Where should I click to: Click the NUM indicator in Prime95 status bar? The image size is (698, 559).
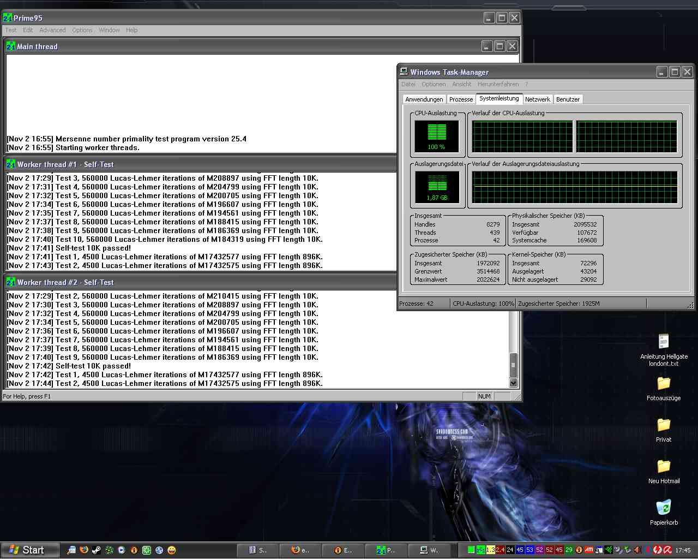484,396
